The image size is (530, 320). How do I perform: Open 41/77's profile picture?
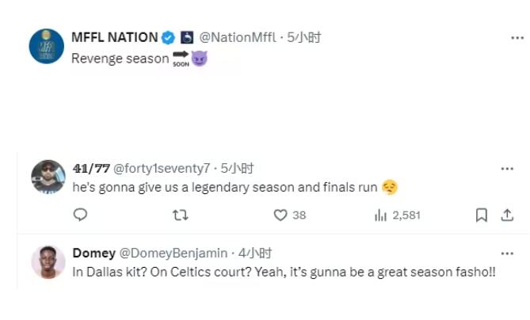(48, 177)
